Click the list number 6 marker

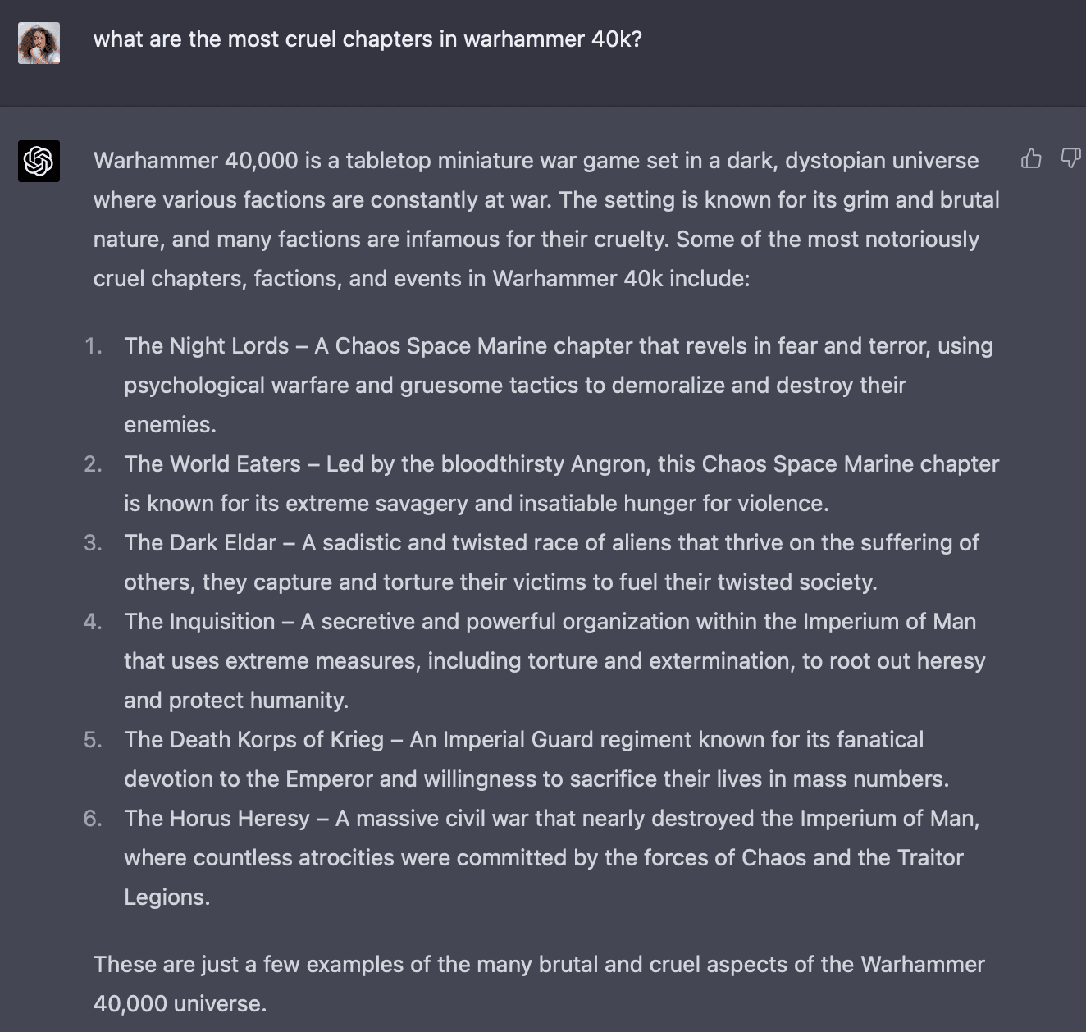[93, 819]
